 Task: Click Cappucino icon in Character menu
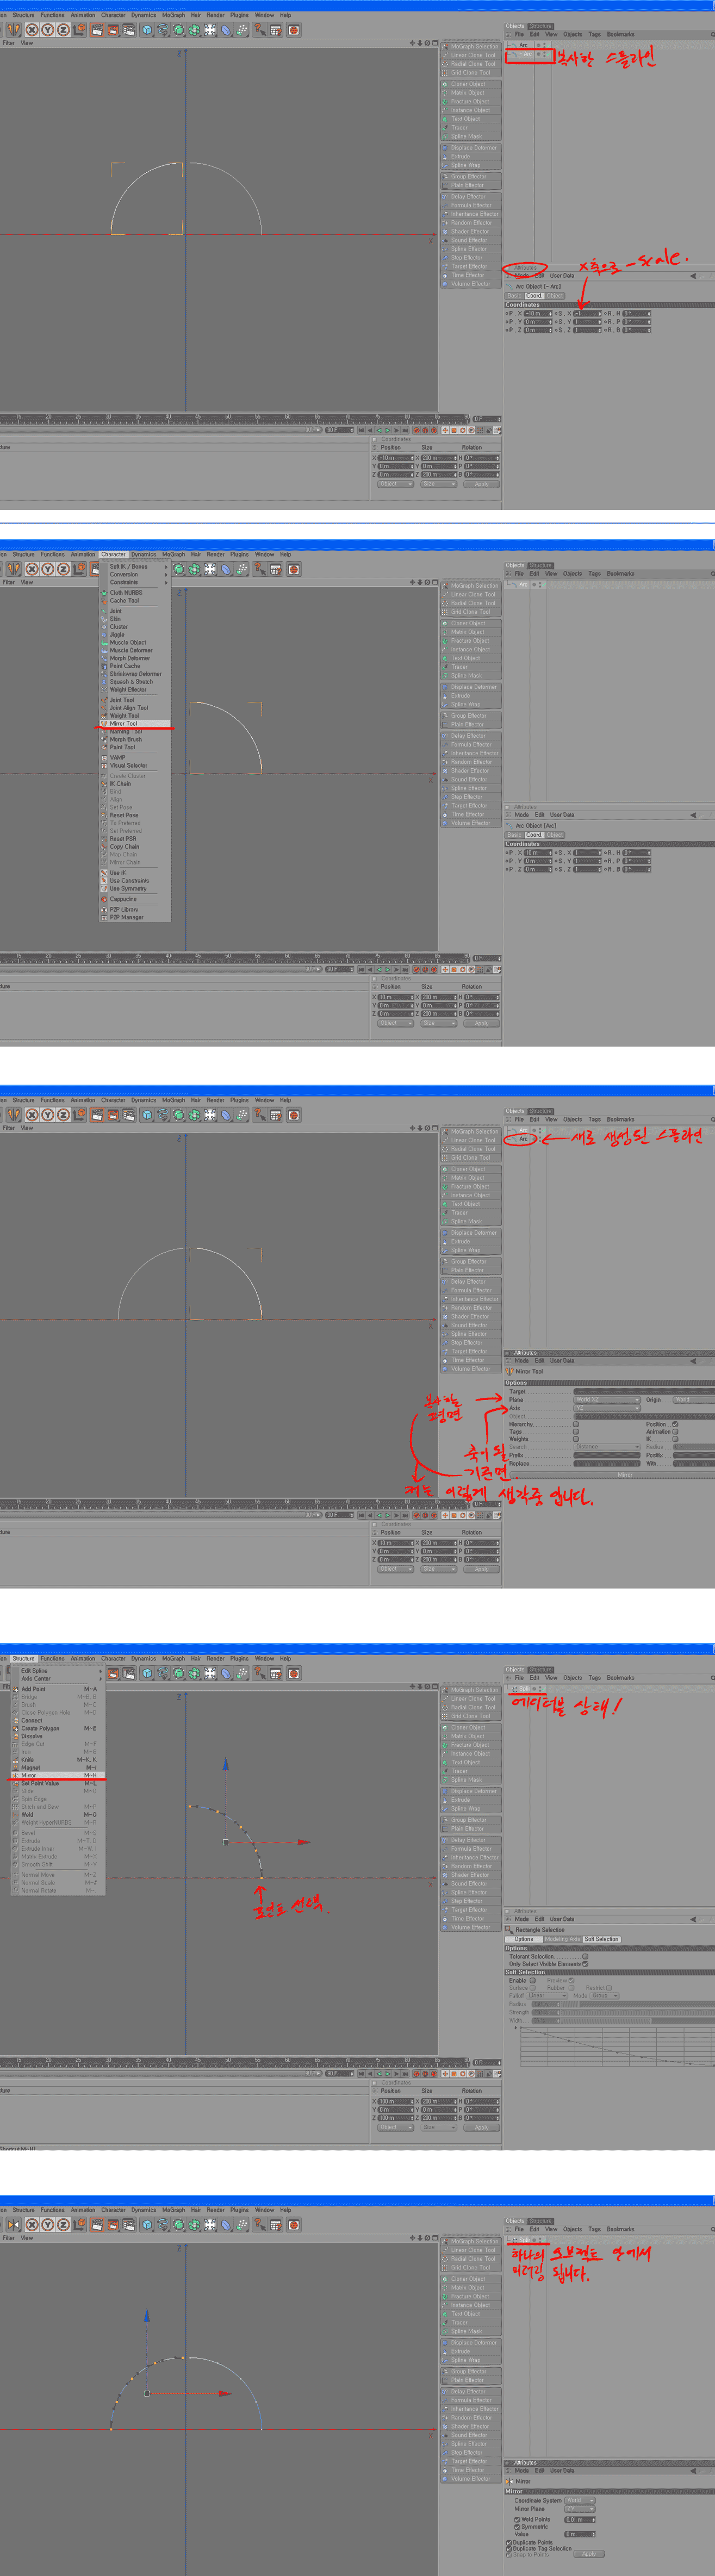(x=103, y=898)
